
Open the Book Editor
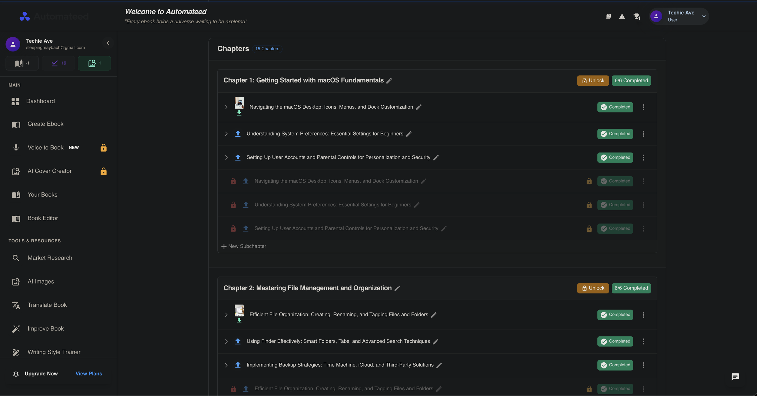tap(43, 218)
